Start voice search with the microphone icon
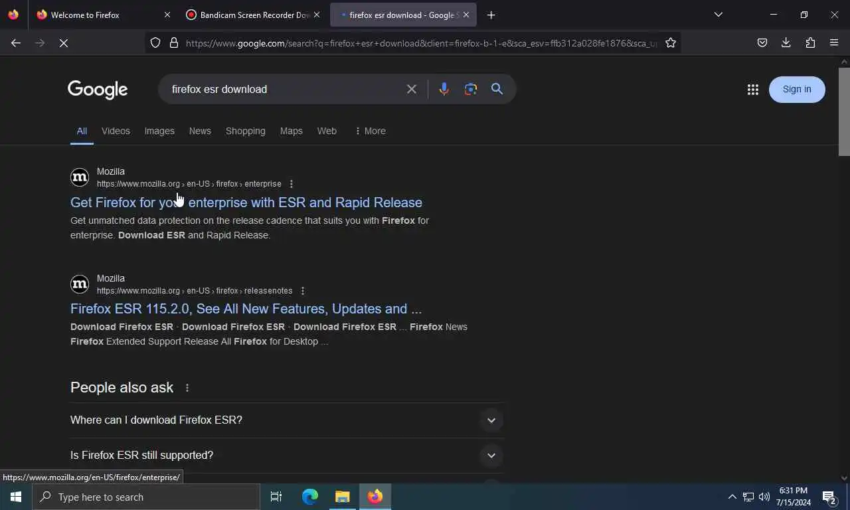 coord(444,89)
